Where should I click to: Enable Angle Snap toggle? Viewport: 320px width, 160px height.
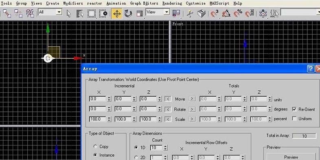pos(226,14)
